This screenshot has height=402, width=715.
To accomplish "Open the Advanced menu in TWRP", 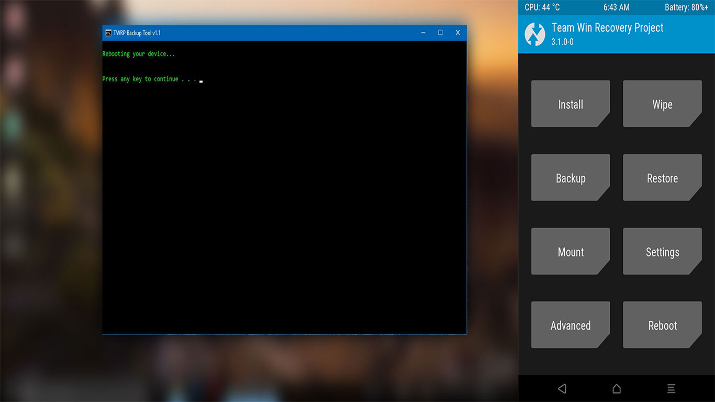I will click(571, 325).
